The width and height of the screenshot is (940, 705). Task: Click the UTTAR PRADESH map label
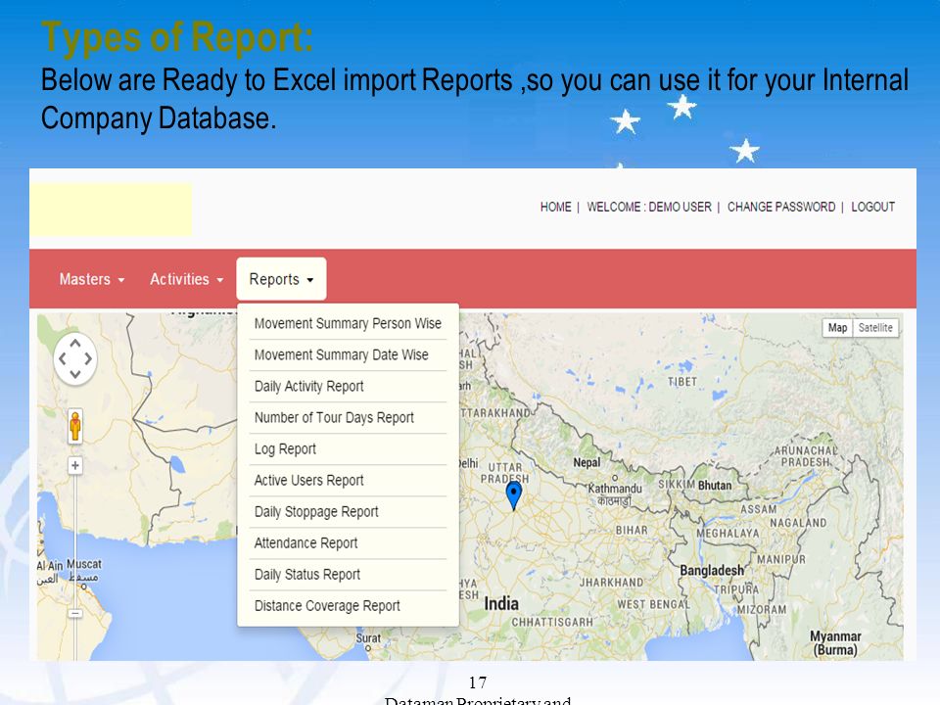tap(505, 473)
